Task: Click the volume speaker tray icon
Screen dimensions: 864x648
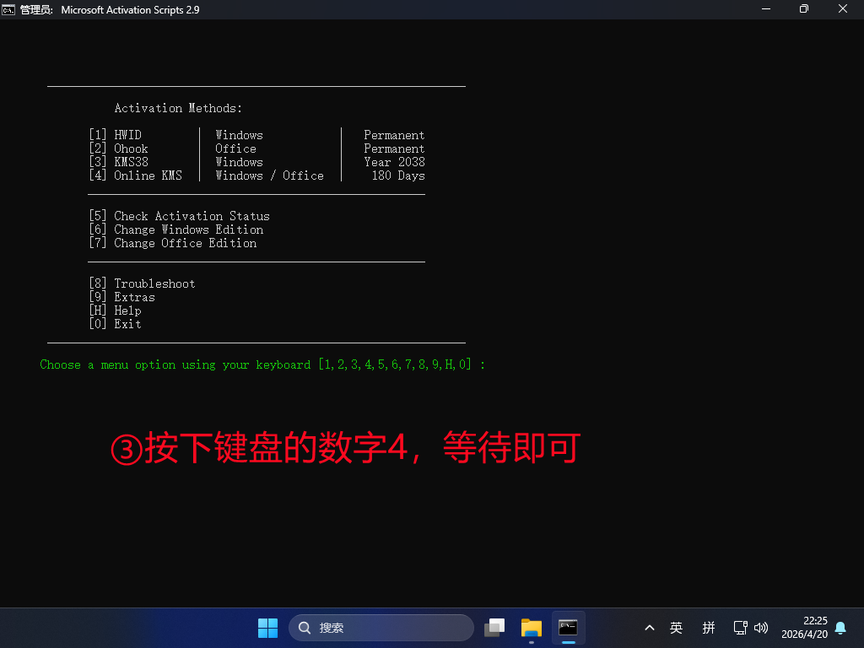Action: pyautogui.click(x=760, y=628)
